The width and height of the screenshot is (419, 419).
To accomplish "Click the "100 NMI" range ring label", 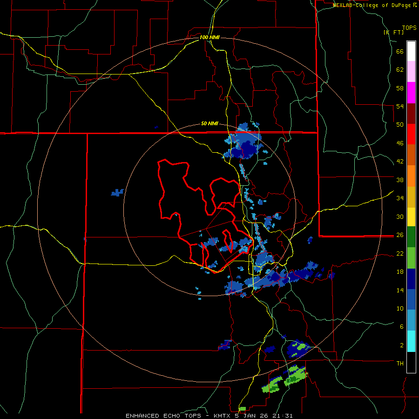I will point(209,37).
